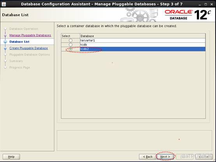Open the Create Pluggable Database link
This screenshot has height=162, width=216.
[28, 48]
